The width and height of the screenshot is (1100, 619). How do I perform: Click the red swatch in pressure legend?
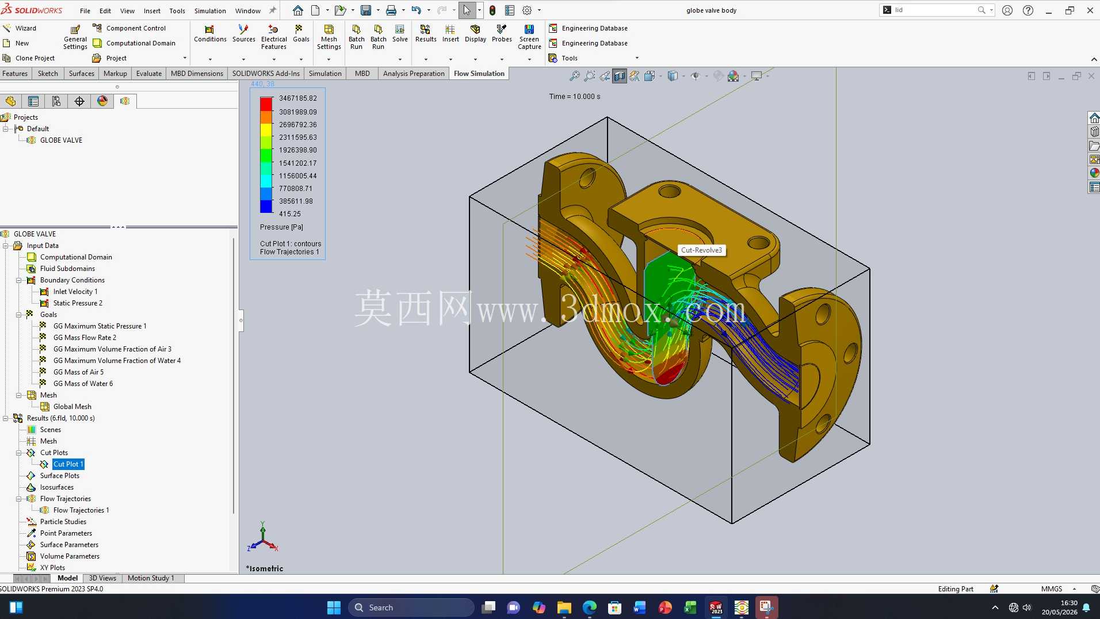point(266,104)
